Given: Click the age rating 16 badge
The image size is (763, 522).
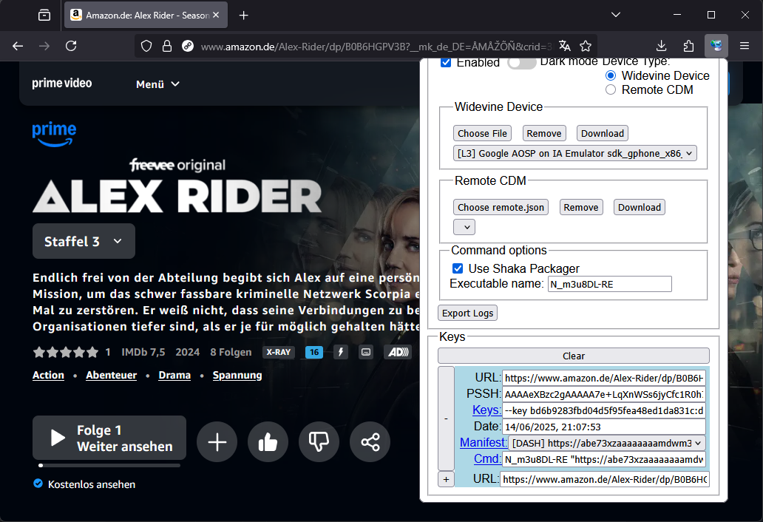Looking at the screenshot, I should coord(314,352).
